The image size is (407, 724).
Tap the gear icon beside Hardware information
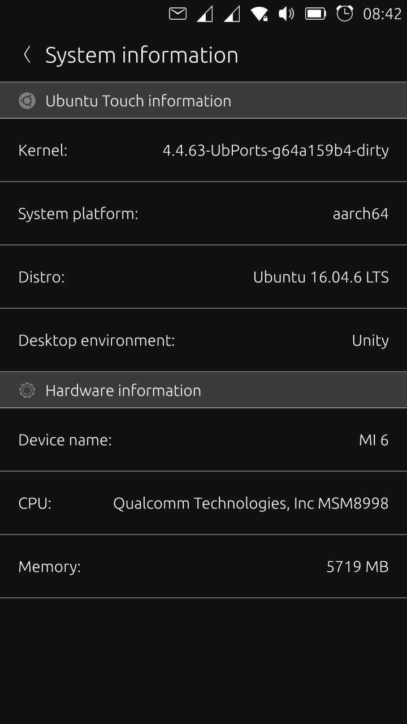pyautogui.click(x=27, y=390)
